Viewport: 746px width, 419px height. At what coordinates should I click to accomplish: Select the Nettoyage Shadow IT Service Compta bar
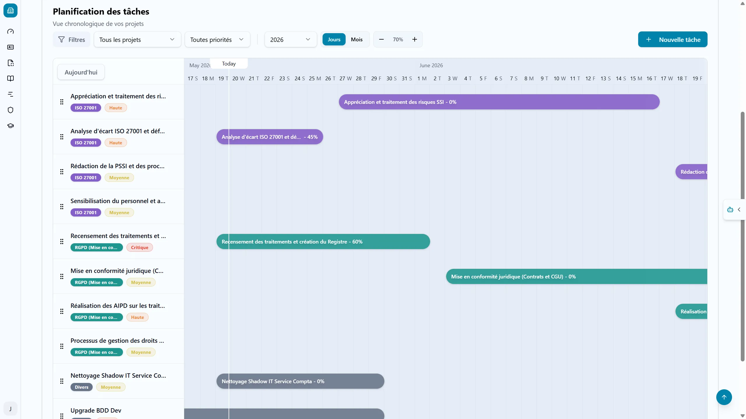300,381
